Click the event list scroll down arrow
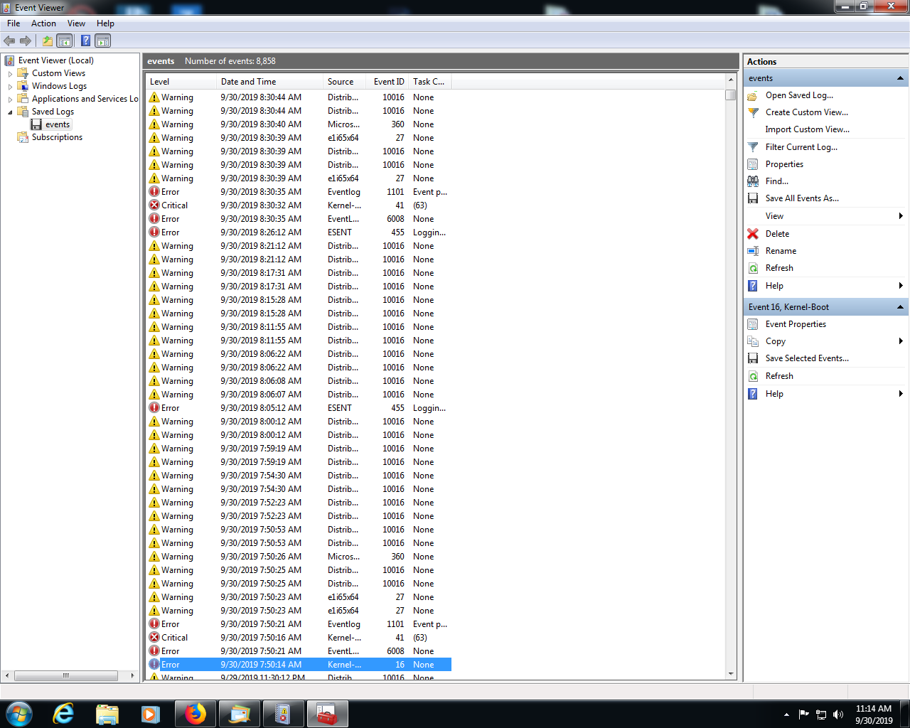Image resolution: width=910 pixels, height=728 pixels. pyautogui.click(x=731, y=673)
